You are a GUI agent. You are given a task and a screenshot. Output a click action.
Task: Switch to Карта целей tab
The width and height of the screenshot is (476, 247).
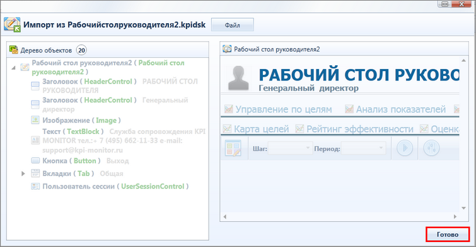(x=262, y=129)
